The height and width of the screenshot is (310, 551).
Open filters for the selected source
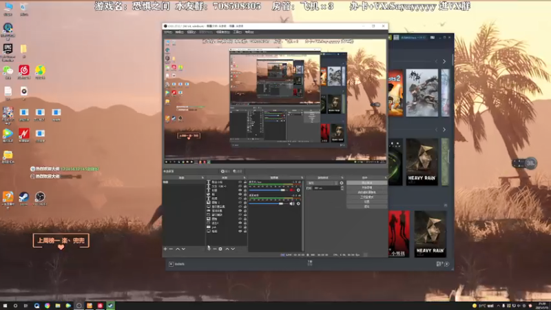238,171
